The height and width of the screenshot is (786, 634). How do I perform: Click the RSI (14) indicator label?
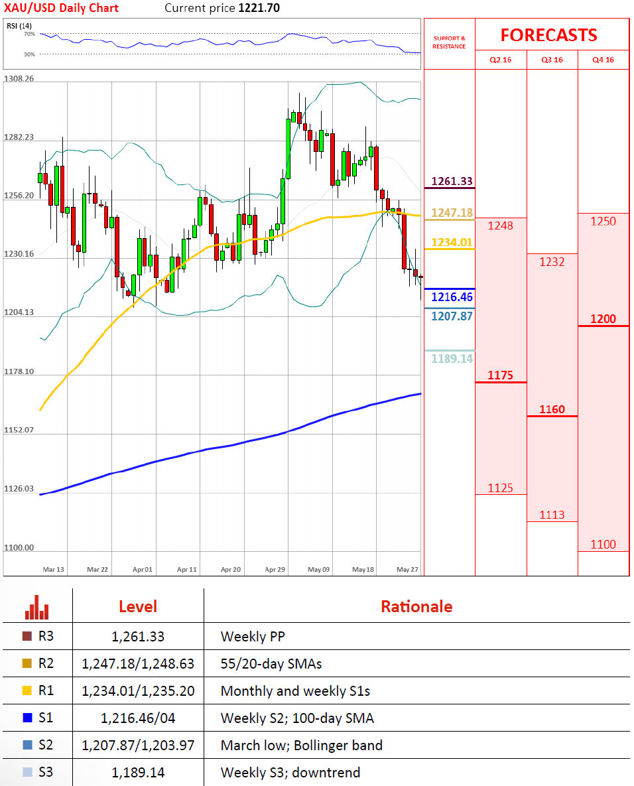click(19, 26)
